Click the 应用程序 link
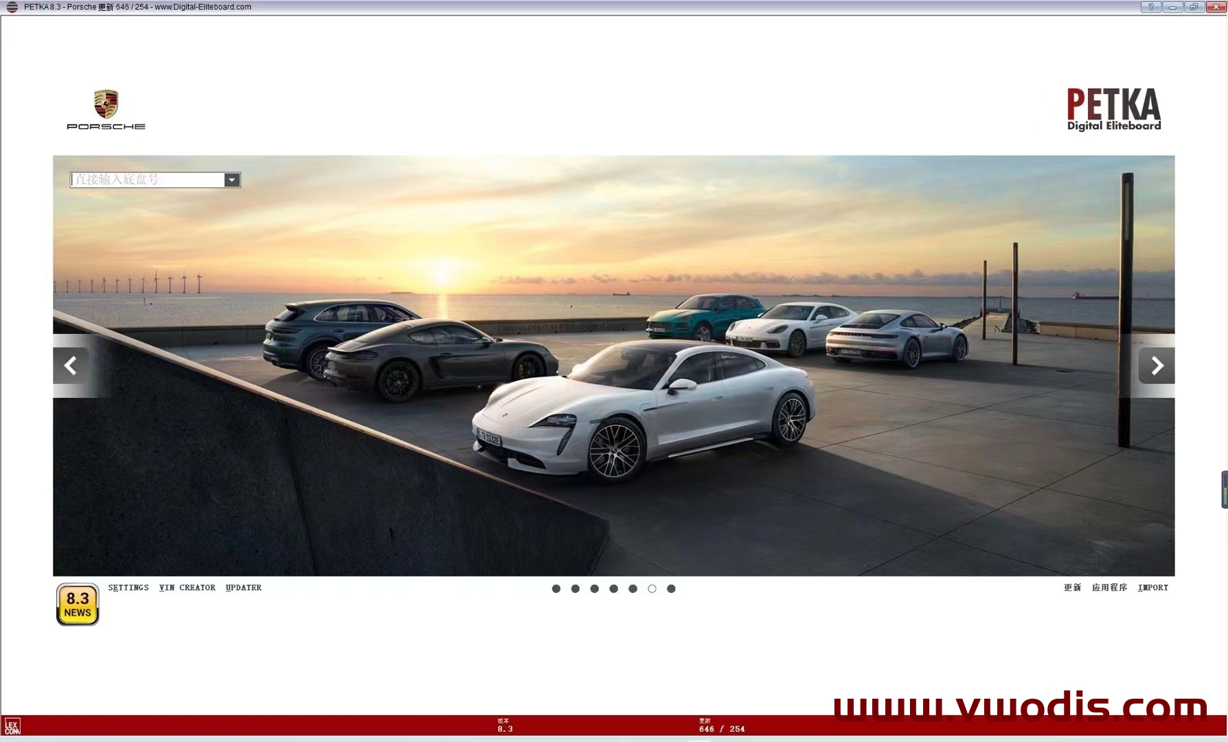This screenshot has height=742, width=1228. [1109, 587]
